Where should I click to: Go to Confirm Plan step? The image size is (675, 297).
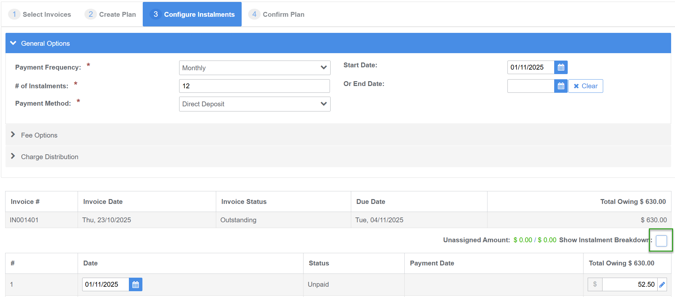tap(276, 14)
